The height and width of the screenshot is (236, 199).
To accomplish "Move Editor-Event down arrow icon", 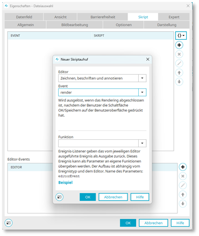I will [183, 204].
